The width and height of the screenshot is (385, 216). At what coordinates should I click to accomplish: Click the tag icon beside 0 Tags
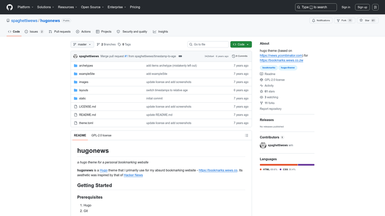coord(119,44)
